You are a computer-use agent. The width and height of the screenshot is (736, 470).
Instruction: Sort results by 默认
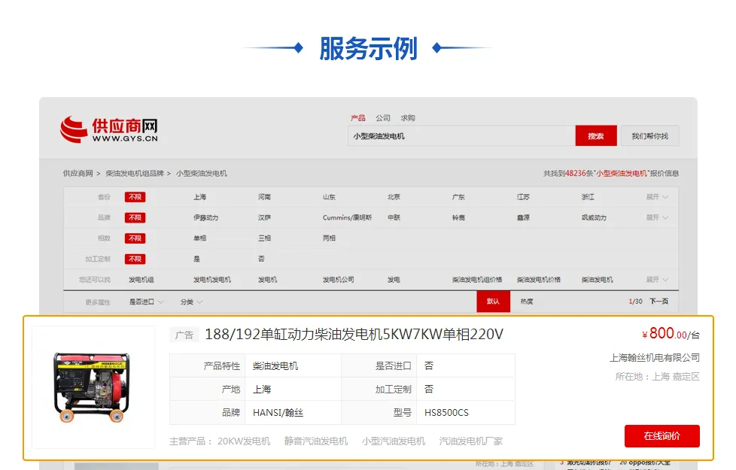[494, 301]
